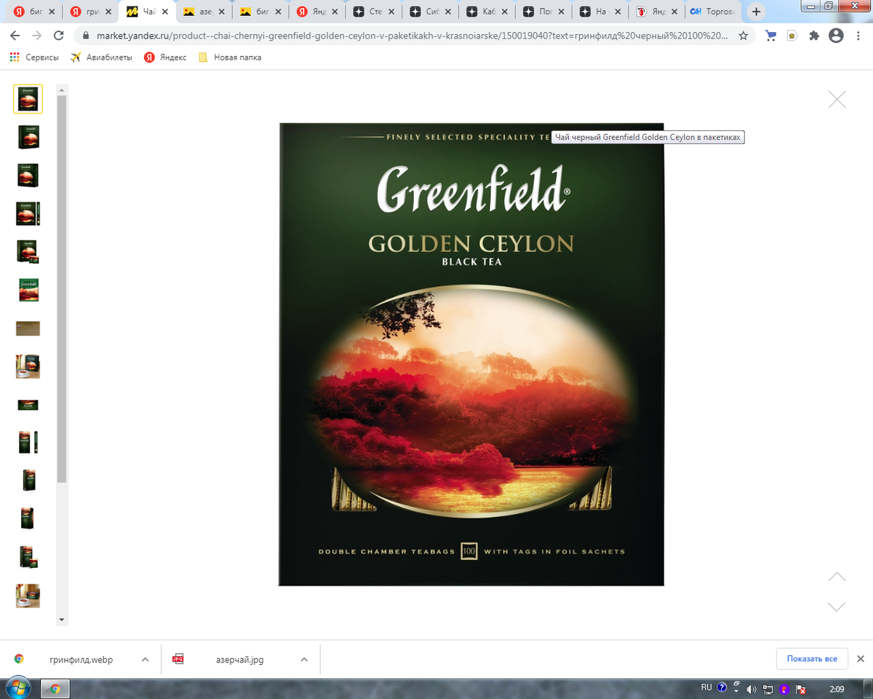The width and height of the screenshot is (873, 699).
Task: Expand options for гринфилд.webp download
Action: 145,659
